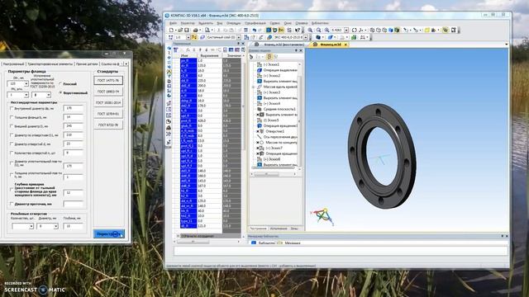This screenshot has width=529, height=297.
Task: Check Диаметр по отверстиям D1 checkbox
Action: (11, 135)
